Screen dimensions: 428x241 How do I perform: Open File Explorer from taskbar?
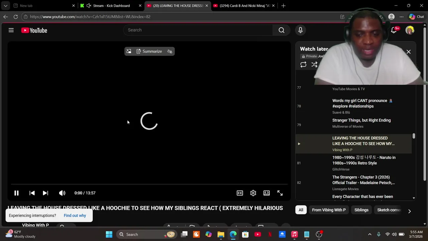coord(221,234)
